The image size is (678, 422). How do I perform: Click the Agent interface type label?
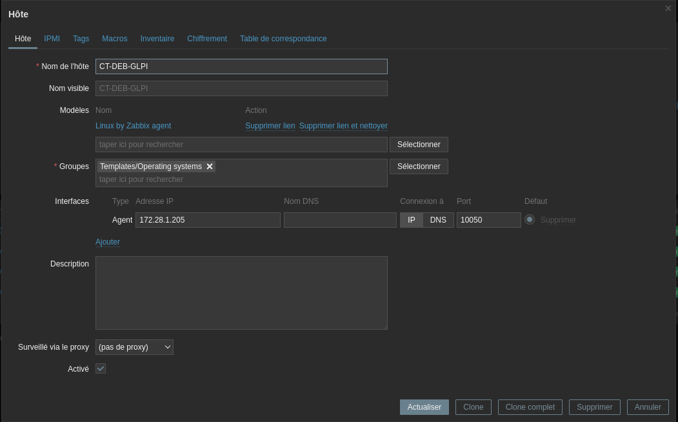pyautogui.click(x=123, y=220)
